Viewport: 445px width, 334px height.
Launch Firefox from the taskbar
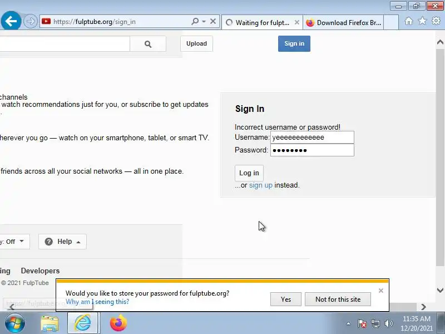coord(118,323)
